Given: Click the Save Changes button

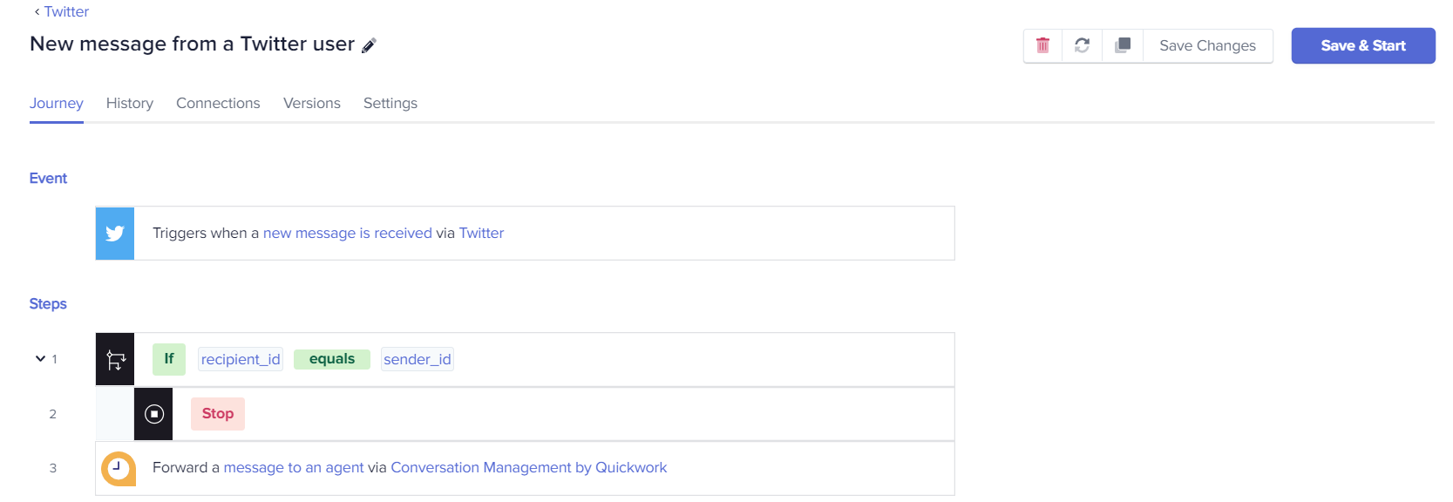Looking at the screenshot, I should pyautogui.click(x=1207, y=45).
